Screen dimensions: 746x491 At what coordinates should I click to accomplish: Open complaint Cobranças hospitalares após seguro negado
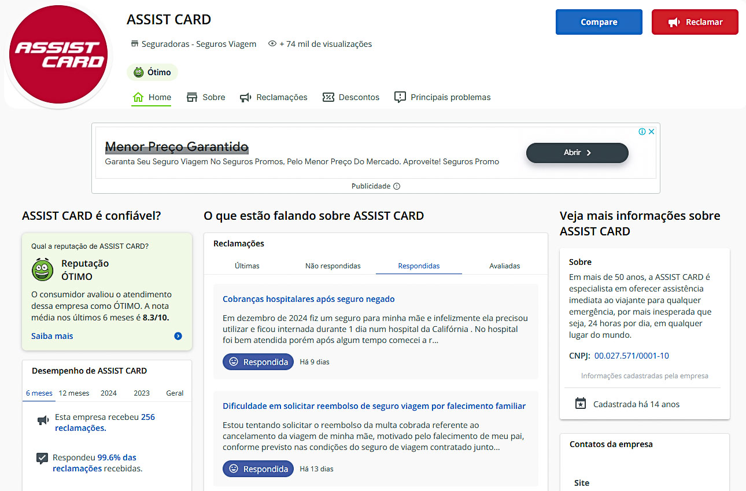coord(309,299)
